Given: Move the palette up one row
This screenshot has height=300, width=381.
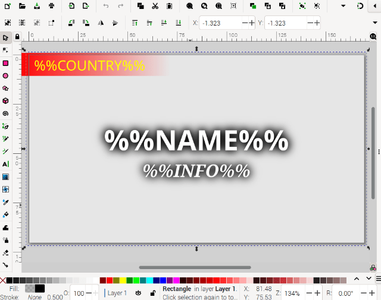Looking at the screenshot, I should (x=356, y=279).
